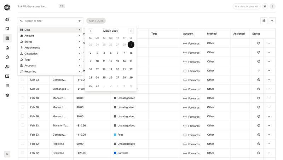Open the Settings gear icon in sidebar
Image resolution: width=283 pixels, height=160 pixels.
7,95
